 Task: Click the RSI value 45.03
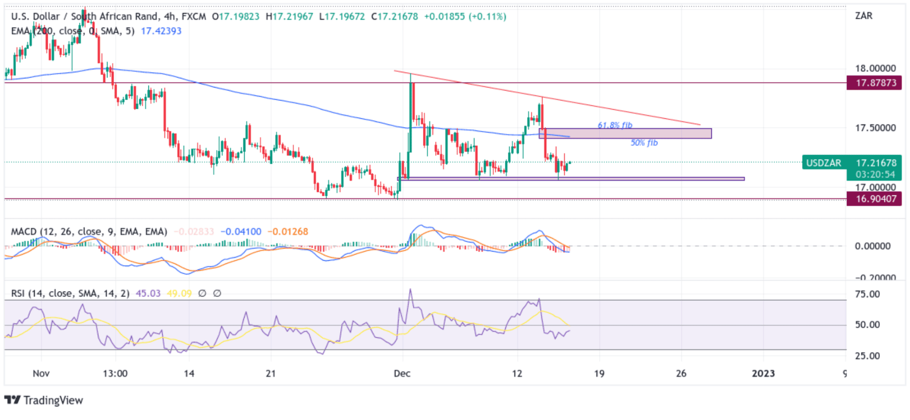point(148,293)
